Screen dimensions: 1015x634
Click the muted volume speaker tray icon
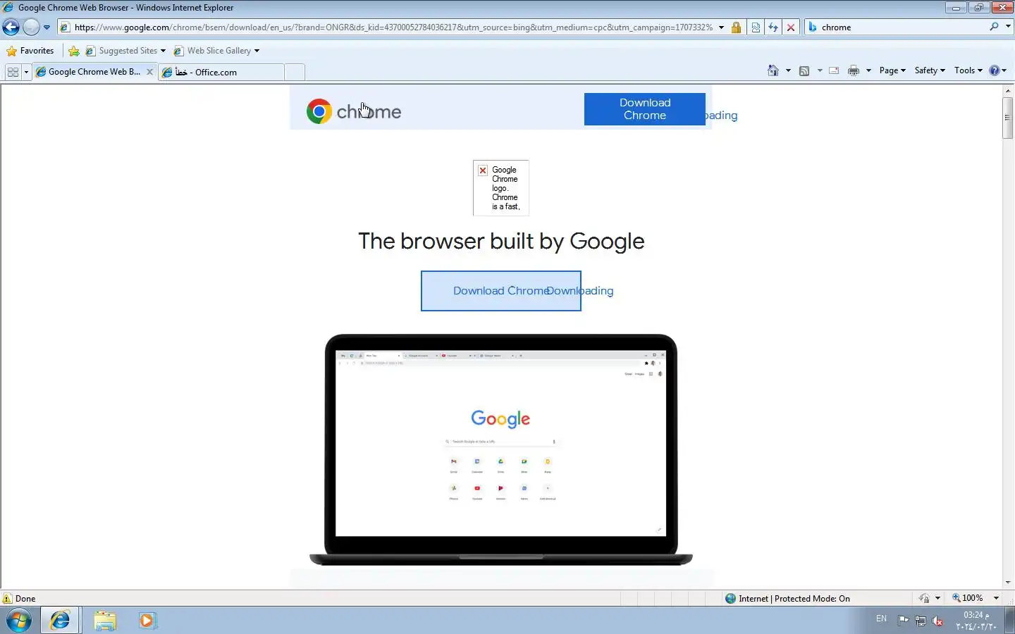937,621
